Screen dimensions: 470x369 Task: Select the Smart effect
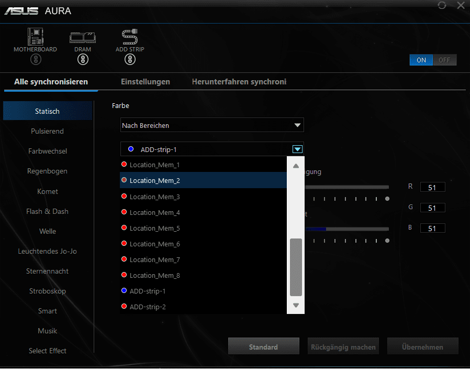[47, 311]
